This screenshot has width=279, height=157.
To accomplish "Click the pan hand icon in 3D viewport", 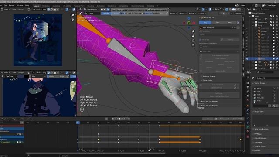I will [x=193, y=36].
